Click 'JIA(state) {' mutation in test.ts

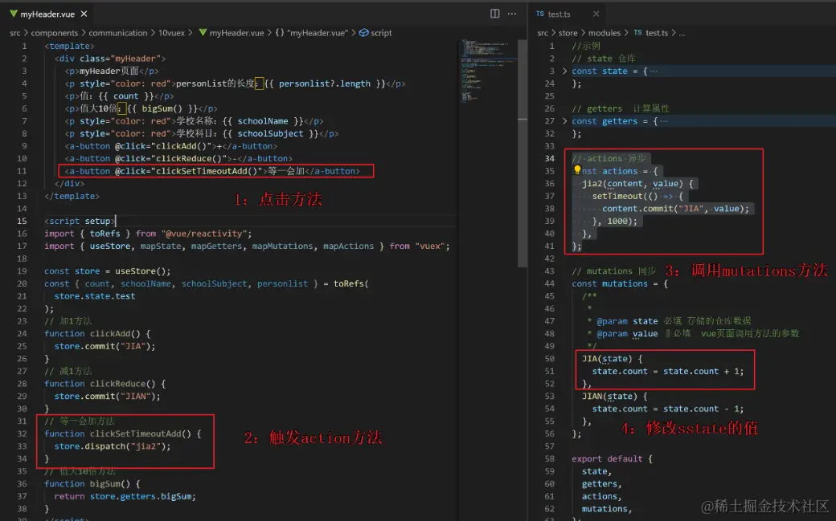[x=612, y=359]
